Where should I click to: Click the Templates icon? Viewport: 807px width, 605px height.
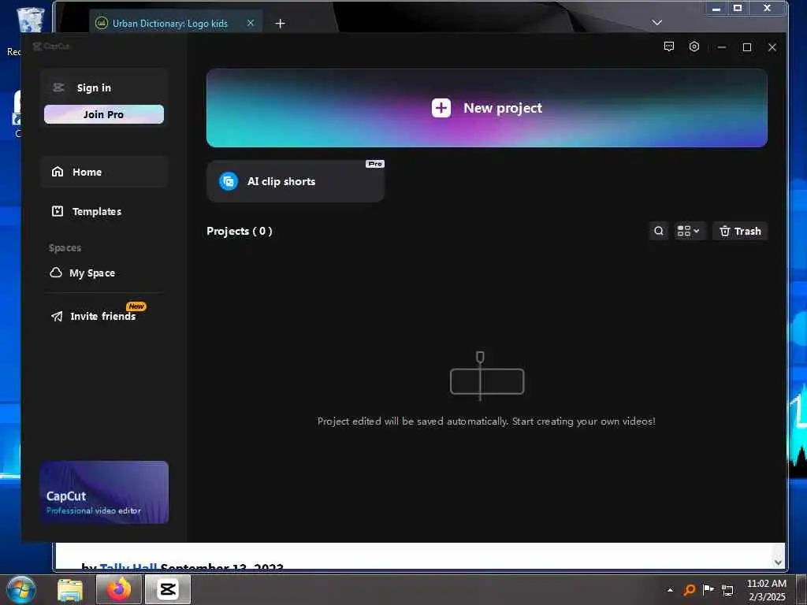(x=57, y=211)
